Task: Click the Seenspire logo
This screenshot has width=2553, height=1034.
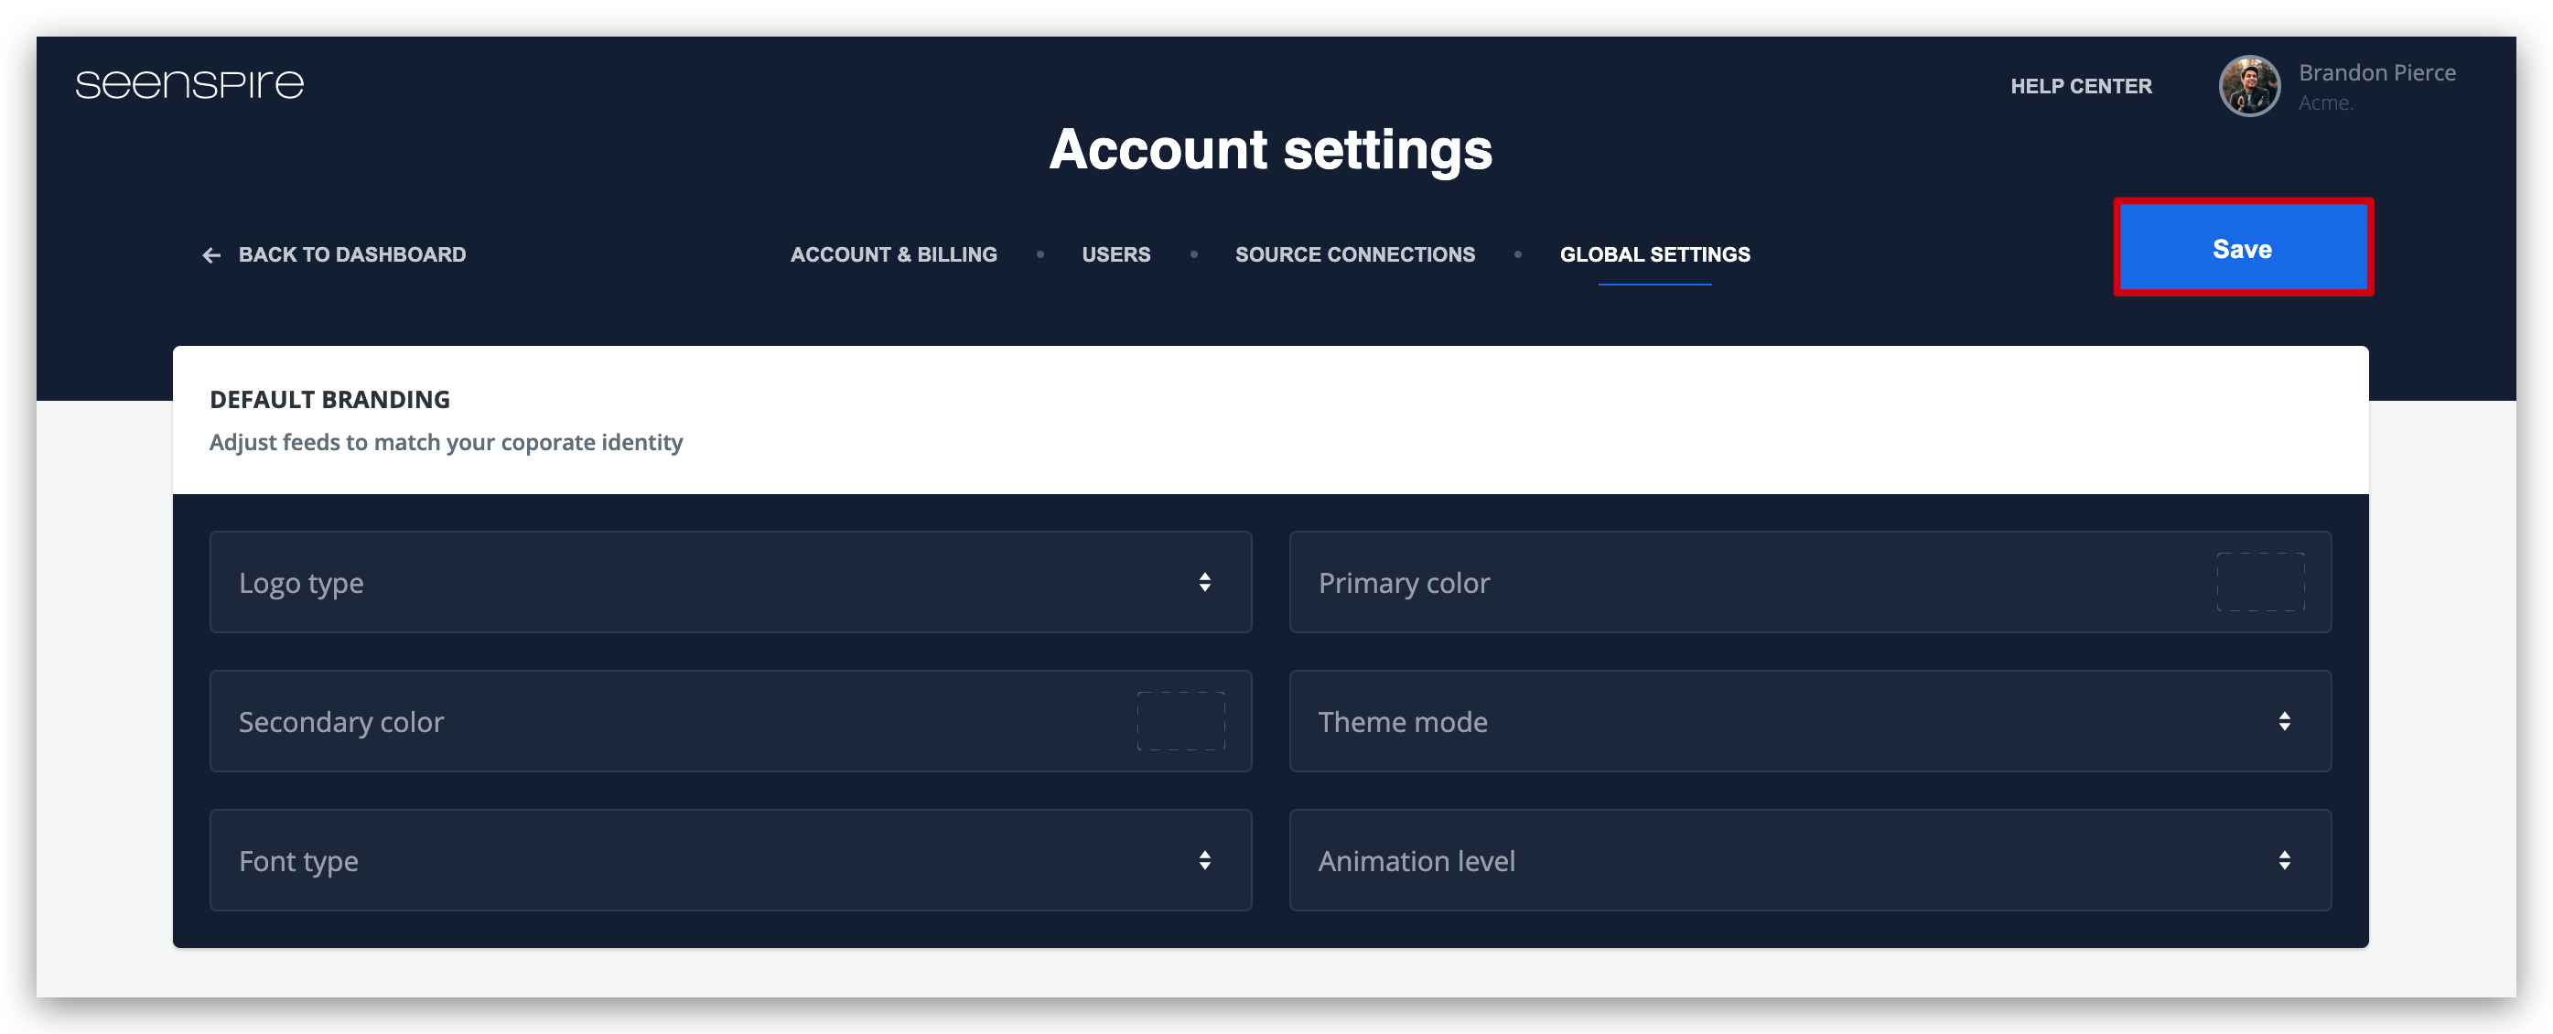Action: (x=189, y=85)
